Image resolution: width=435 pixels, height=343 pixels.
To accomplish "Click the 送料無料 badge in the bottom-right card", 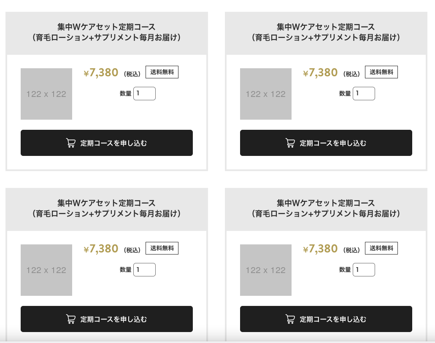I will pos(381,248).
